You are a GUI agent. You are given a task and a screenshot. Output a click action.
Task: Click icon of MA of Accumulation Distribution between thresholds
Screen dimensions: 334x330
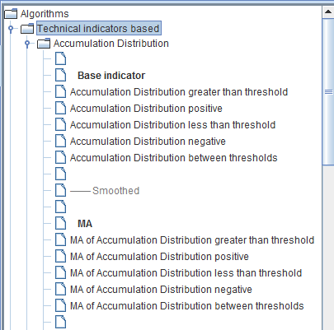(60, 305)
